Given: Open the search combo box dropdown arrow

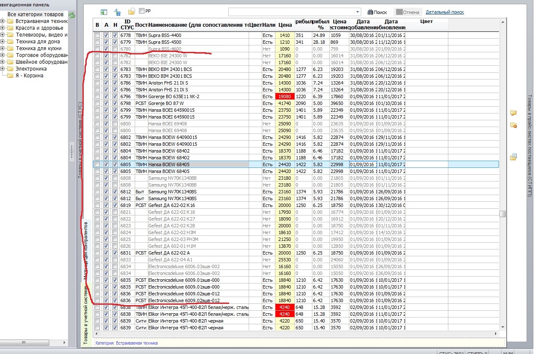Looking at the screenshot, I should (357, 12).
